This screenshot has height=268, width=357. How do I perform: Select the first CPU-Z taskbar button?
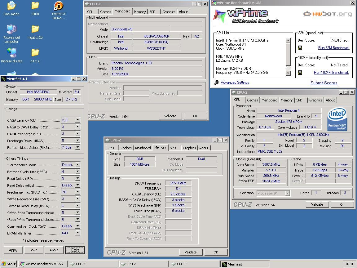(x=93, y=264)
